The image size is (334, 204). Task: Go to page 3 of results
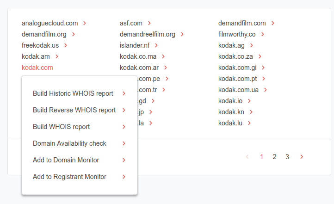pos(287,157)
